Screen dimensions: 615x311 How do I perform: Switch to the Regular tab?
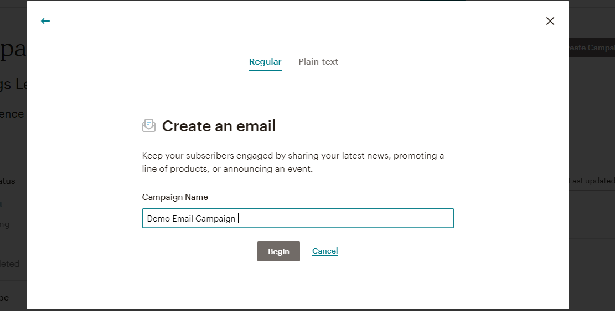coord(265,62)
